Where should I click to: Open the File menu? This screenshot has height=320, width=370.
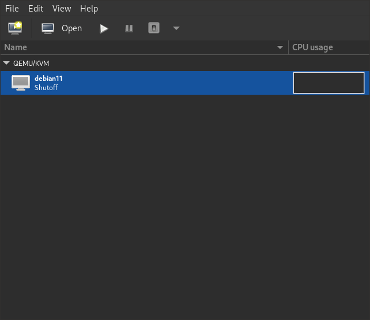pyautogui.click(x=12, y=9)
